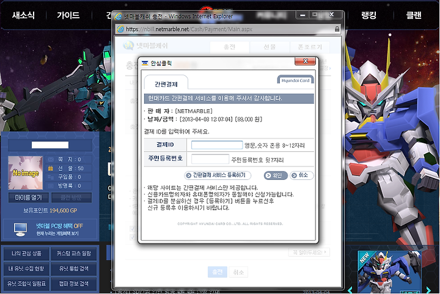The image size is (440, 294).
Task: Open 클랜 in the game site menu
Action: pyautogui.click(x=414, y=15)
